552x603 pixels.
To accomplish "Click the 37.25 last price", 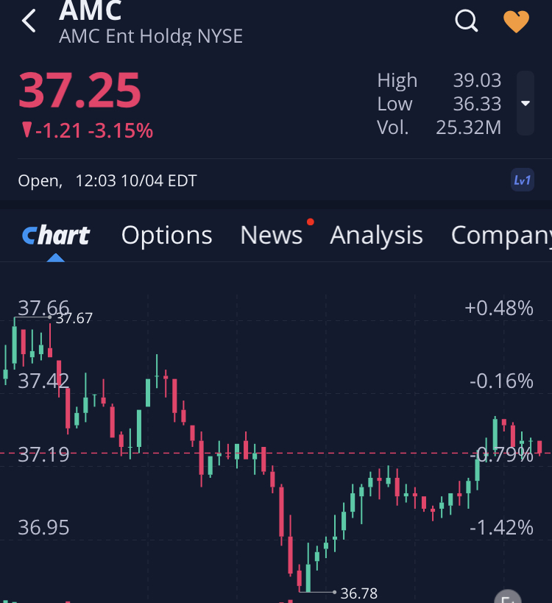I will (79, 91).
